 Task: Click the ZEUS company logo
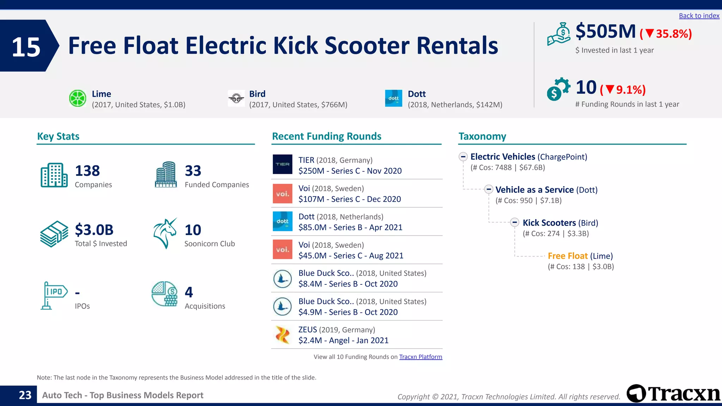(x=282, y=335)
